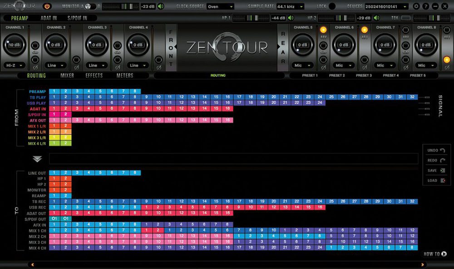Enable 48V phantom power on Channel 7
The image size is (454, 269).
point(405,30)
